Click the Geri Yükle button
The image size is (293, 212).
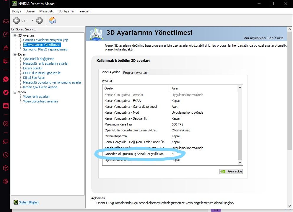[231, 171]
